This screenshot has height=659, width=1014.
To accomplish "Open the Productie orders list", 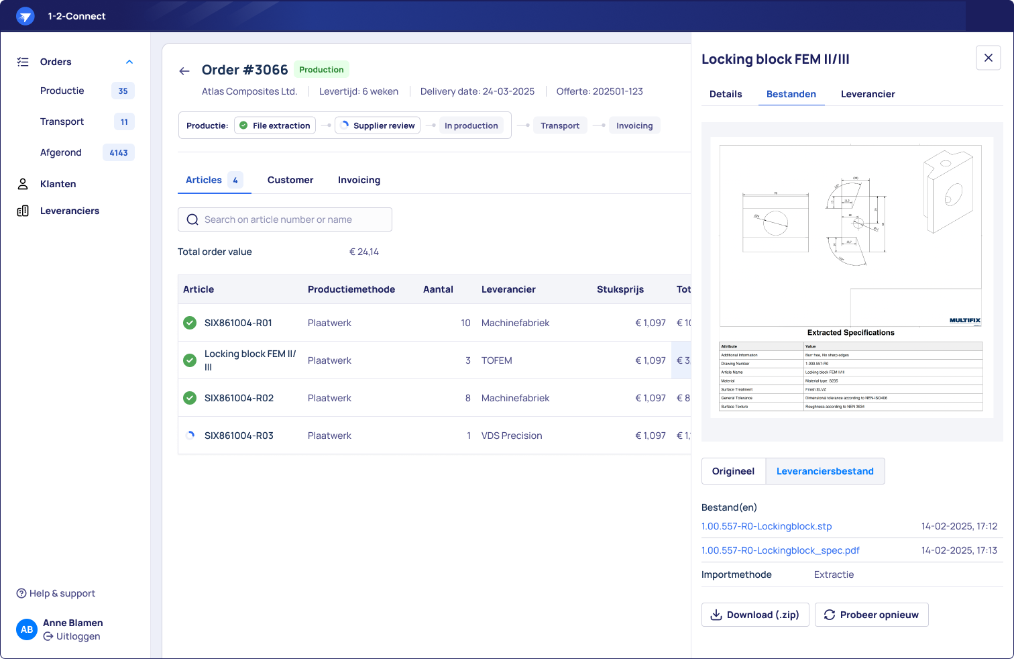I will click(62, 91).
